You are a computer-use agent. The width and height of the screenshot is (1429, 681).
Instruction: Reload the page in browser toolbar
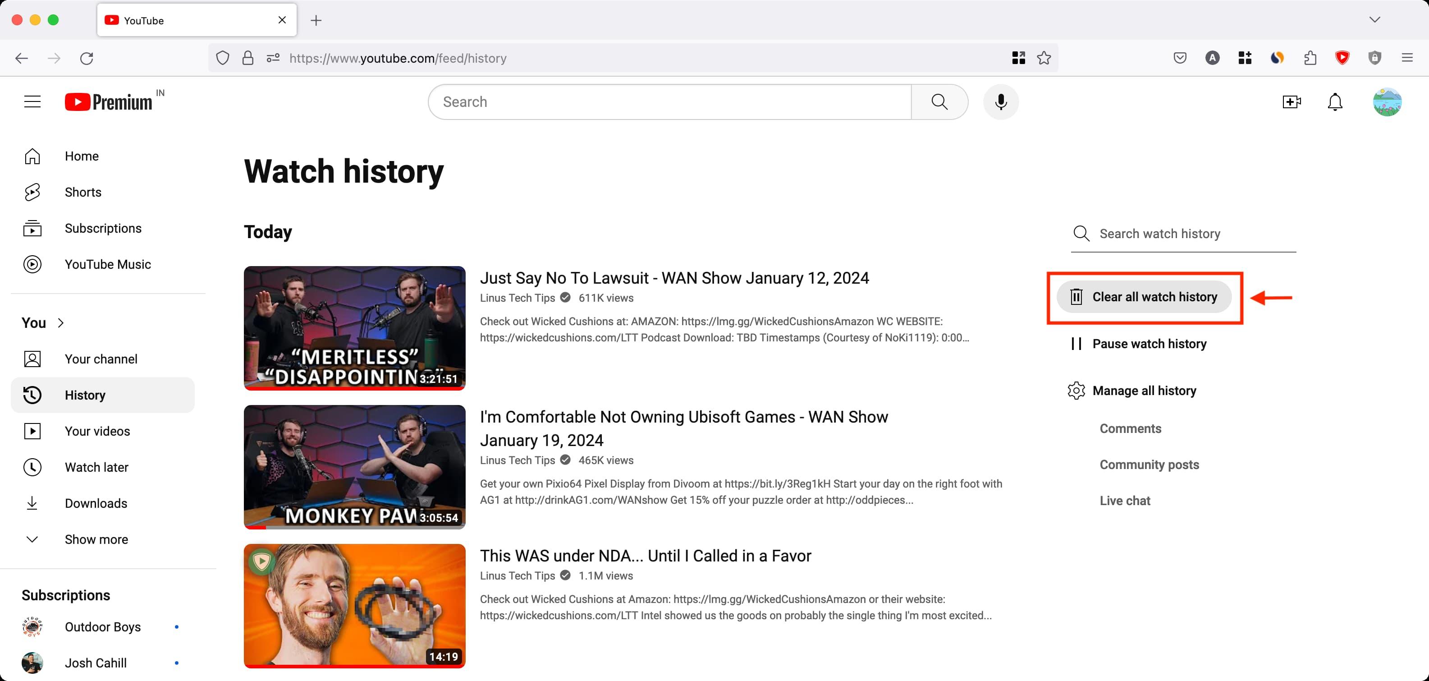(x=87, y=58)
